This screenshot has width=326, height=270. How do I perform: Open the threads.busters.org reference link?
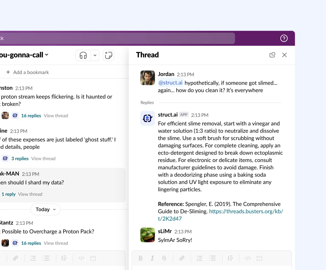[x=220, y=215]
